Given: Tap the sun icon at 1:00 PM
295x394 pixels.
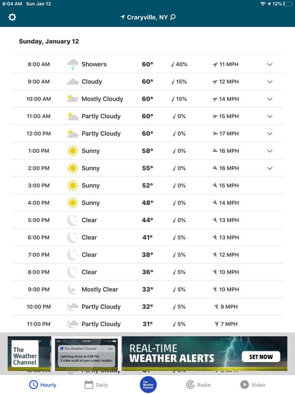Looking at the screenshot, I should tap(73, 151).
